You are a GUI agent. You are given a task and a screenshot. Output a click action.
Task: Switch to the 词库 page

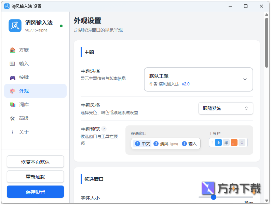coord(35,105)
